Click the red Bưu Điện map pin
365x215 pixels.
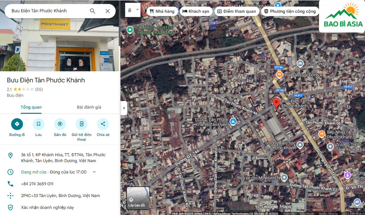(276, 102)
